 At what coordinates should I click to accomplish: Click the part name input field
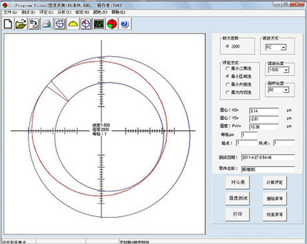click(x=268, y=170)
